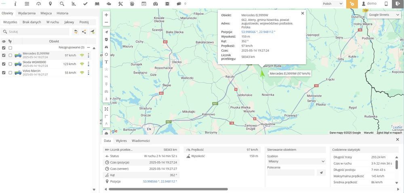Toggle group follow checkbox for Niezgrupowane

(10, 48)
